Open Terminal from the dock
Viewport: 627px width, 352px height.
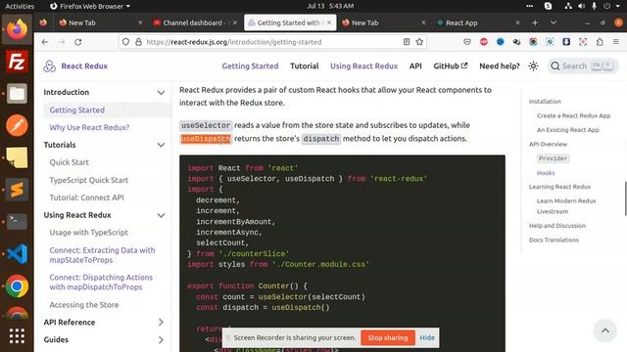click(x=17, y=222)
